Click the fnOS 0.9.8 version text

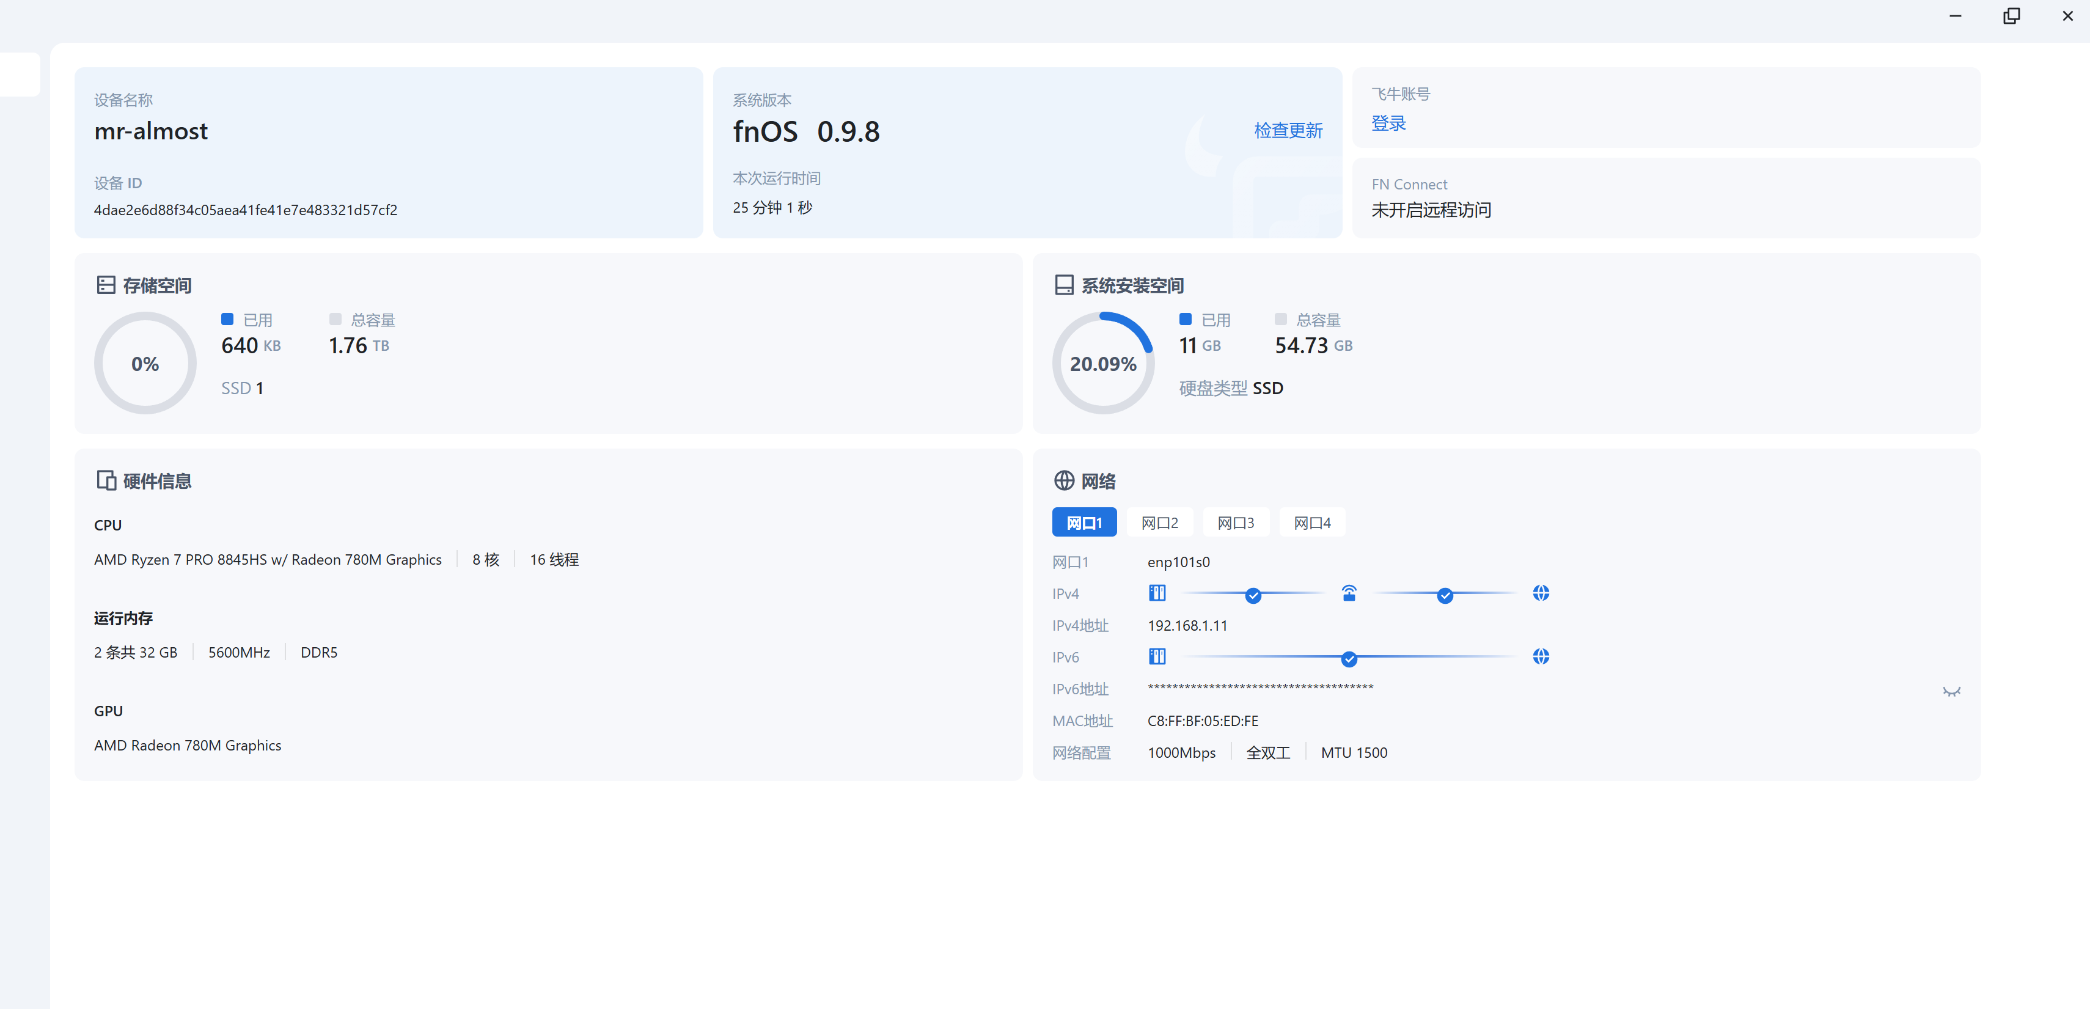coord(805,131)
